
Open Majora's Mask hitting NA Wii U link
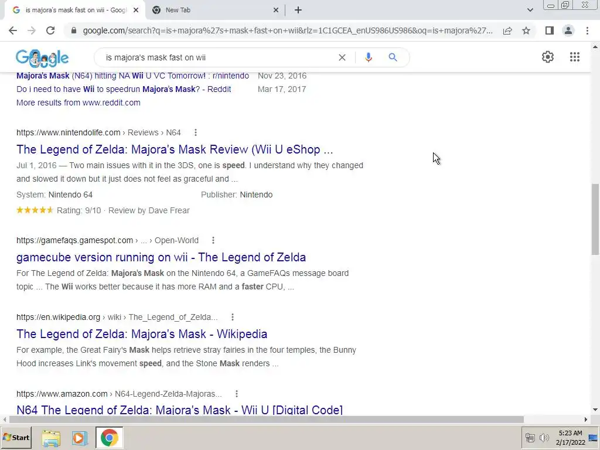tap(132, 76)
